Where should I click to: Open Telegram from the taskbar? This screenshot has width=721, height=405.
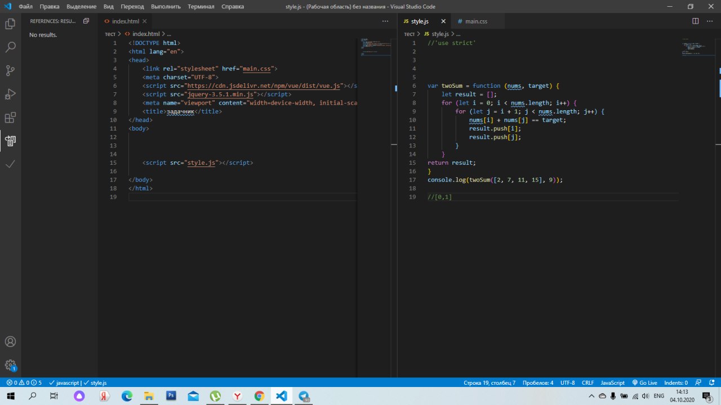click(304, 396)
